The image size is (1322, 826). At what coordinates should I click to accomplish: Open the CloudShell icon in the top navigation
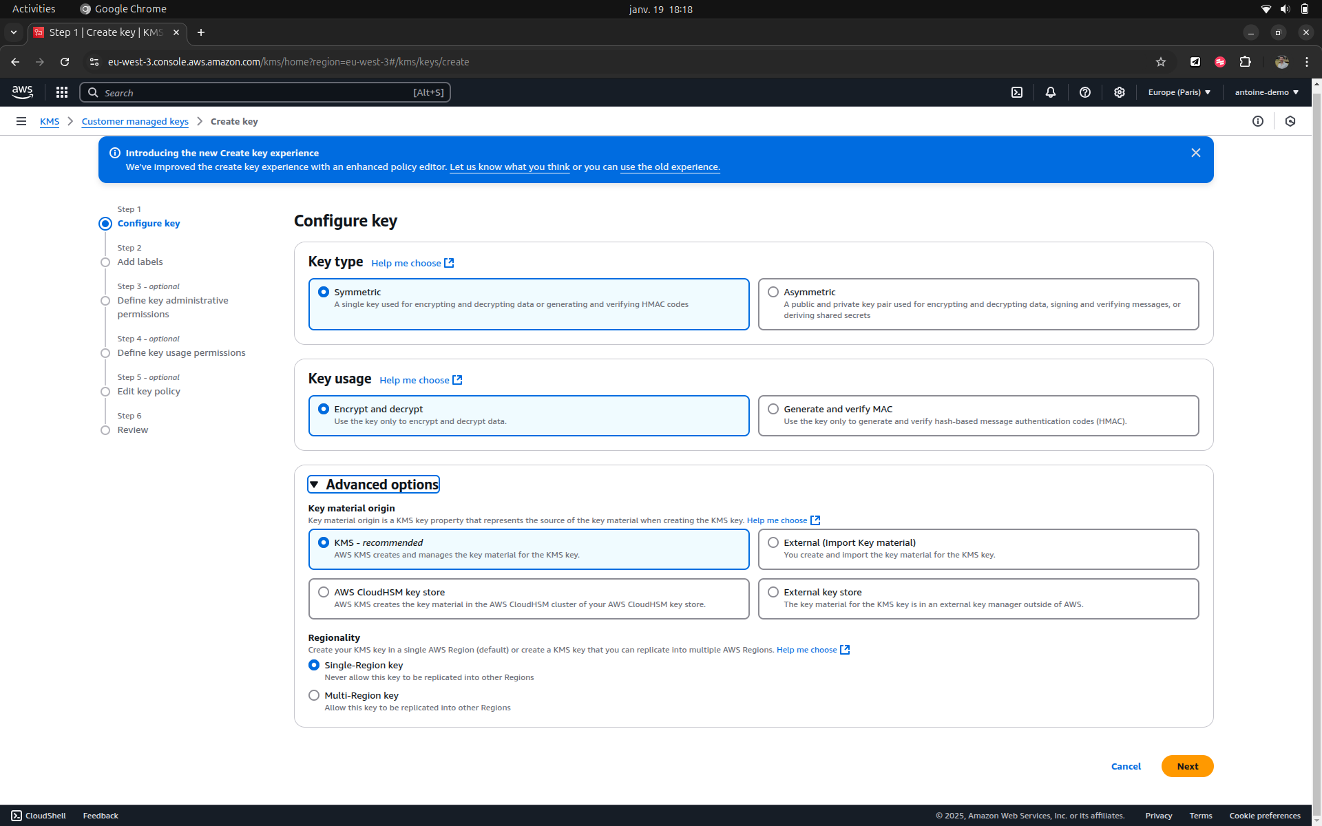point(1017,92)
